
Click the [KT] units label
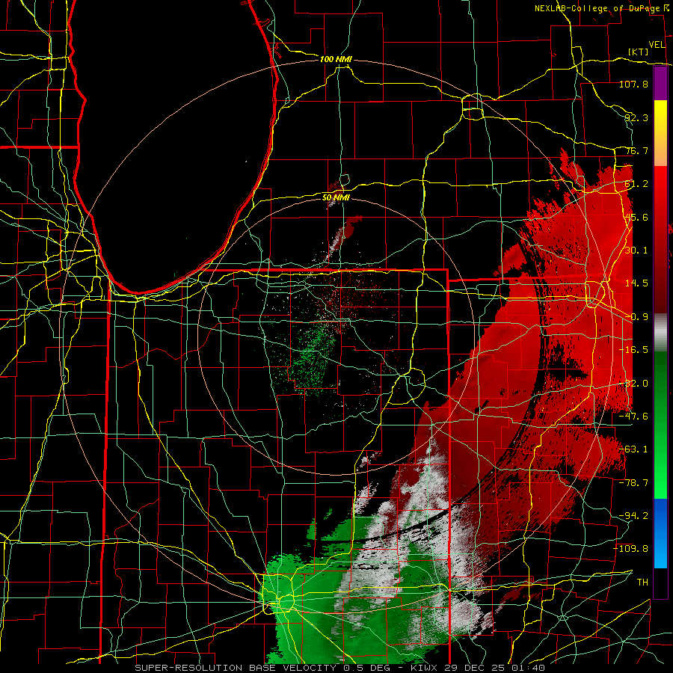(639, 52)
